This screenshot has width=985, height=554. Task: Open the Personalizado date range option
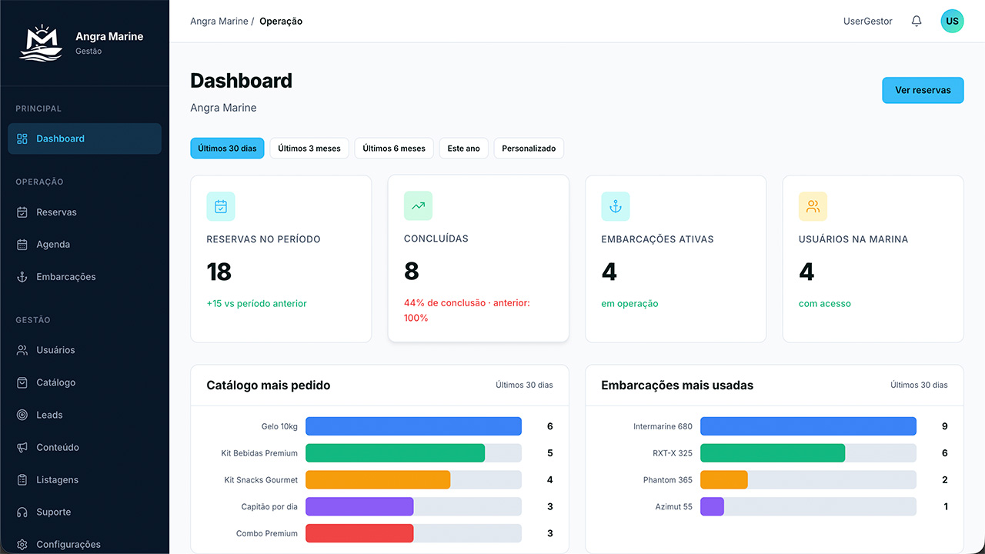point(529,149)
